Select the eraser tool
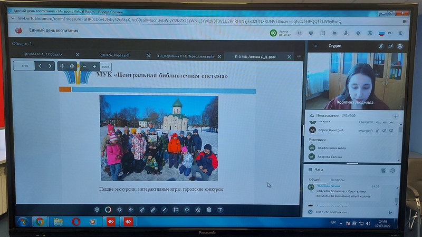 198,210
